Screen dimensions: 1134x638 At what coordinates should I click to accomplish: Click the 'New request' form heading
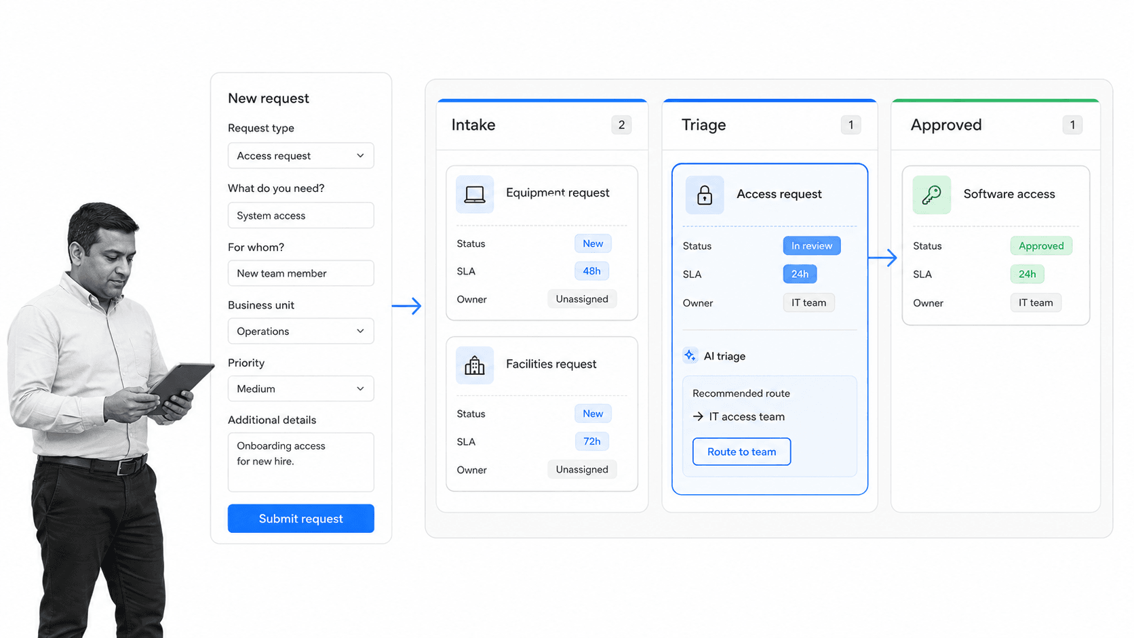coord(269,98)
